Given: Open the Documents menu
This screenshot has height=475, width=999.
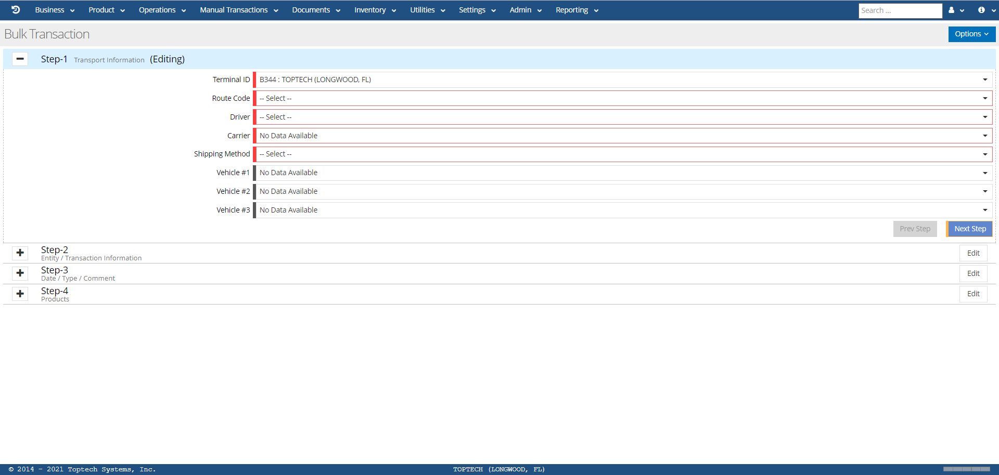Looking at the screenshot, I should 316,10.
